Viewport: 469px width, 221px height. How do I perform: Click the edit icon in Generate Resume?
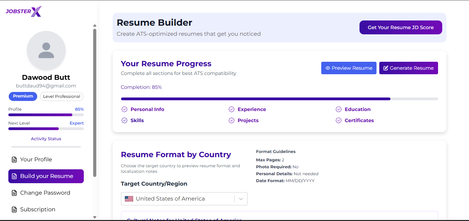click(x=386, y=68)
